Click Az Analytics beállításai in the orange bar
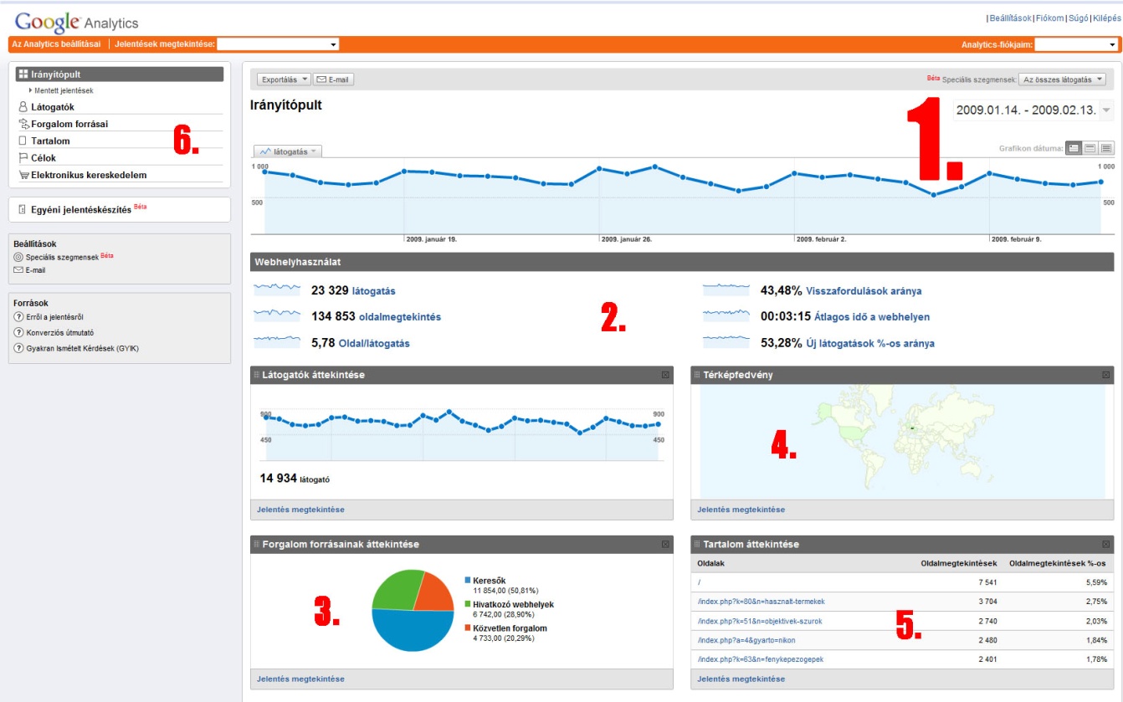Image resolution: width=1123 pixels, height=702 pixels. tap(56, 44)
